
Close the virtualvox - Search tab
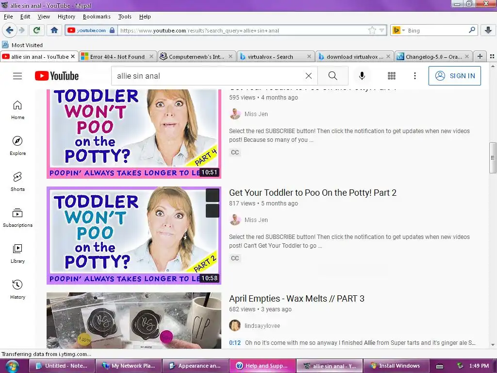309,56
